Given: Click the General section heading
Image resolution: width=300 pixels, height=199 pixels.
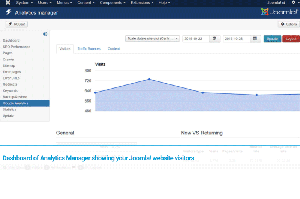Looking at the screenshot, I should coord(65,133).
